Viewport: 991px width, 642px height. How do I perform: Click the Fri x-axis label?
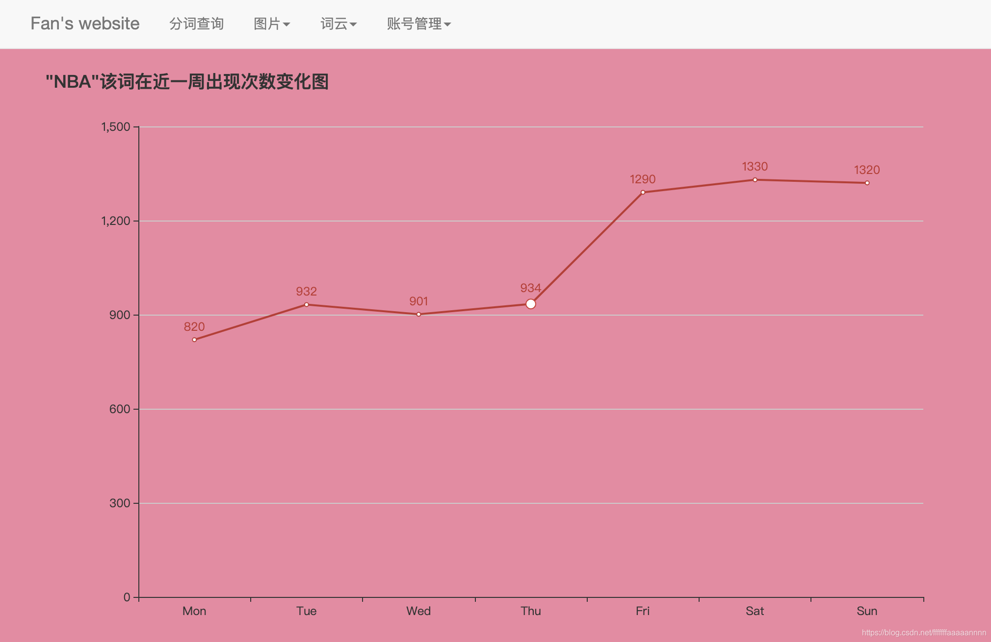643,611
